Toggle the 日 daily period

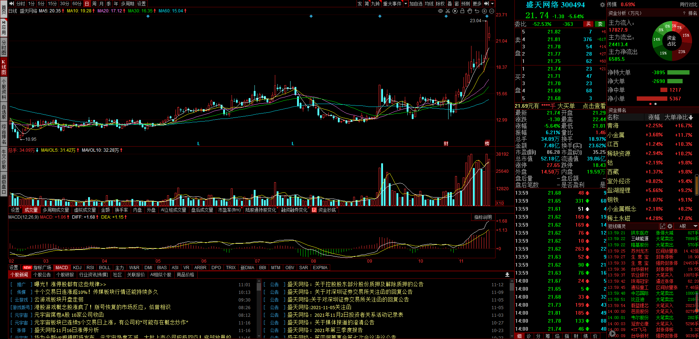tap(87, 4)
